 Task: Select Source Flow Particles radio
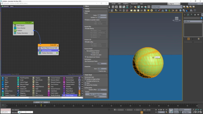(x=85, y=85)
